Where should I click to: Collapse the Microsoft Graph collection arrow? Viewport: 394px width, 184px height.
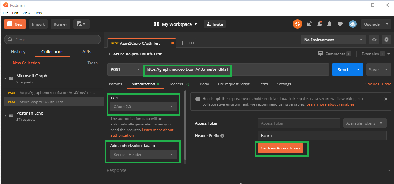click(x=5, y=78)
